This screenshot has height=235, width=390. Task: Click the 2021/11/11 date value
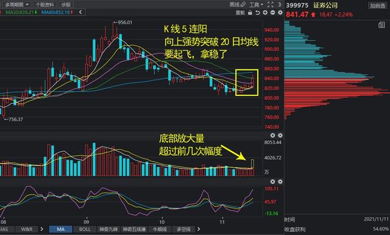376,219
